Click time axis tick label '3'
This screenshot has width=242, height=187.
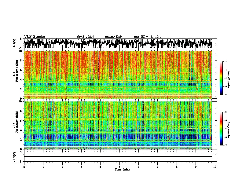tap(81, 167)
